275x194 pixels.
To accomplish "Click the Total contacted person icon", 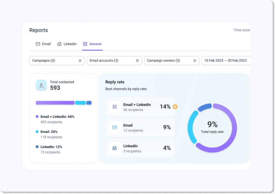I will click(x=41, y=84).
